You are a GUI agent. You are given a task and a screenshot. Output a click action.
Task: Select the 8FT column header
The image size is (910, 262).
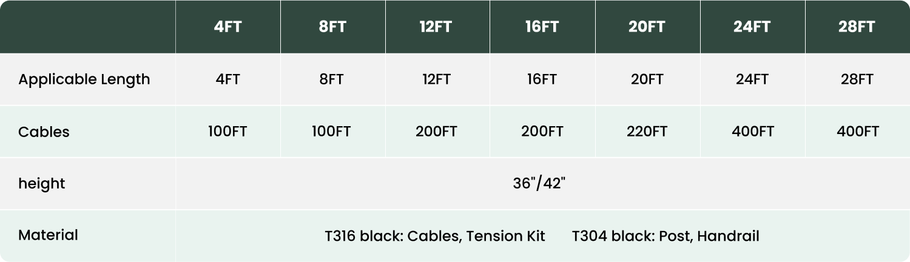click(332, 27)
